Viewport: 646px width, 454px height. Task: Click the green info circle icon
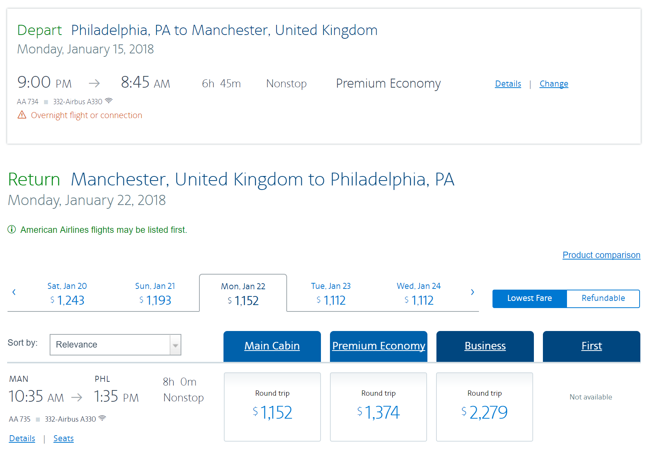[12, 229]
